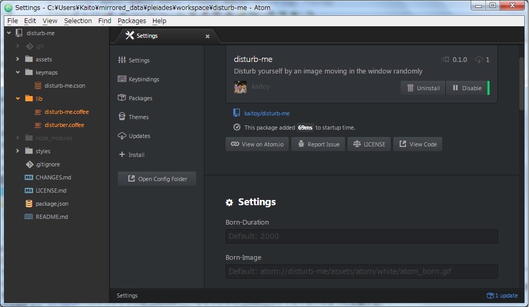Open View on Atom.io
529x307 pixels.
tap(257, 144)
